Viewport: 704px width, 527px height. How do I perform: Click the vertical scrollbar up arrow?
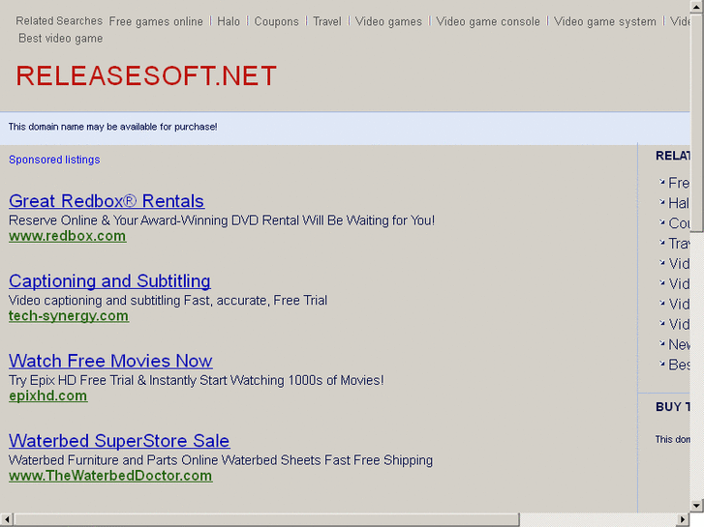697,6
